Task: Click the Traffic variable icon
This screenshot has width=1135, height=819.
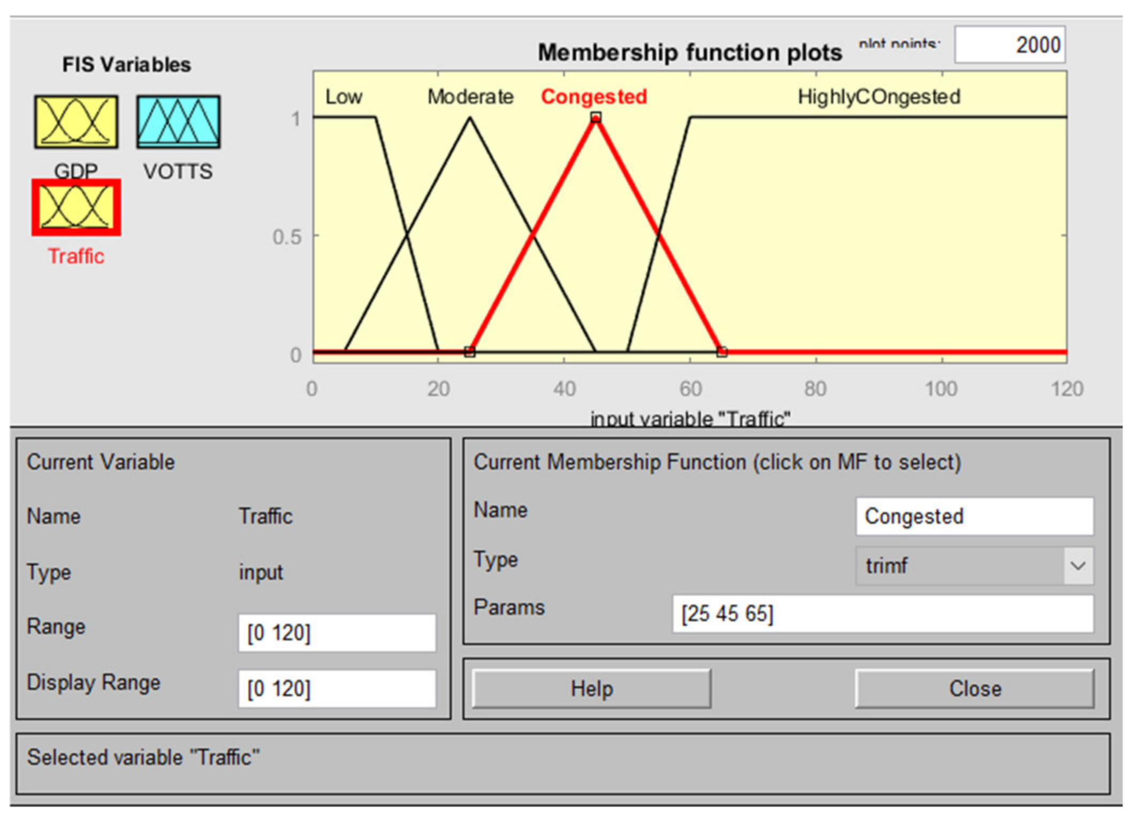Action: click(76, 208)
